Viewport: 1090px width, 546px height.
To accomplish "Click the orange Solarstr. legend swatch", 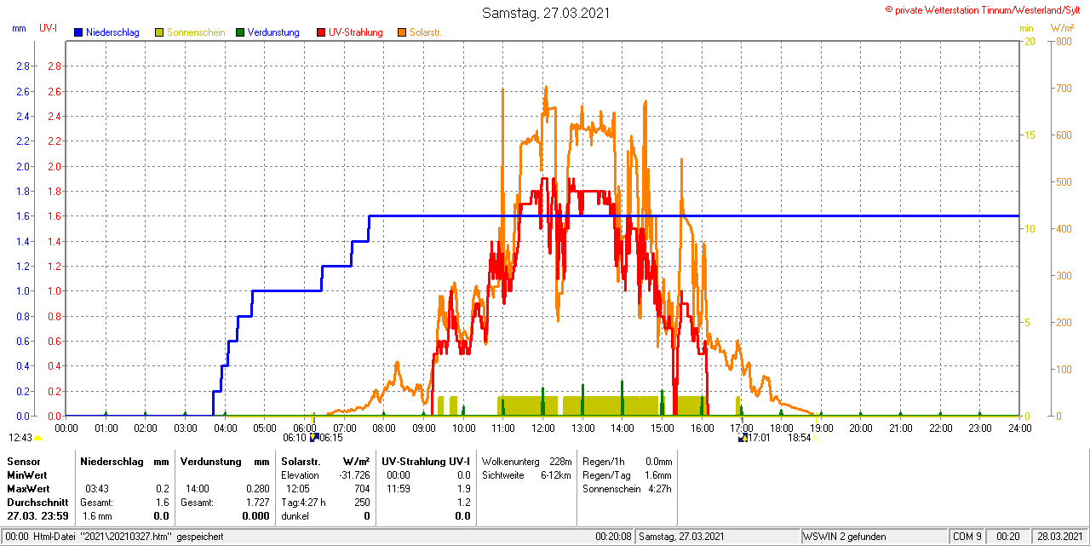I will [x=402, y=32].
